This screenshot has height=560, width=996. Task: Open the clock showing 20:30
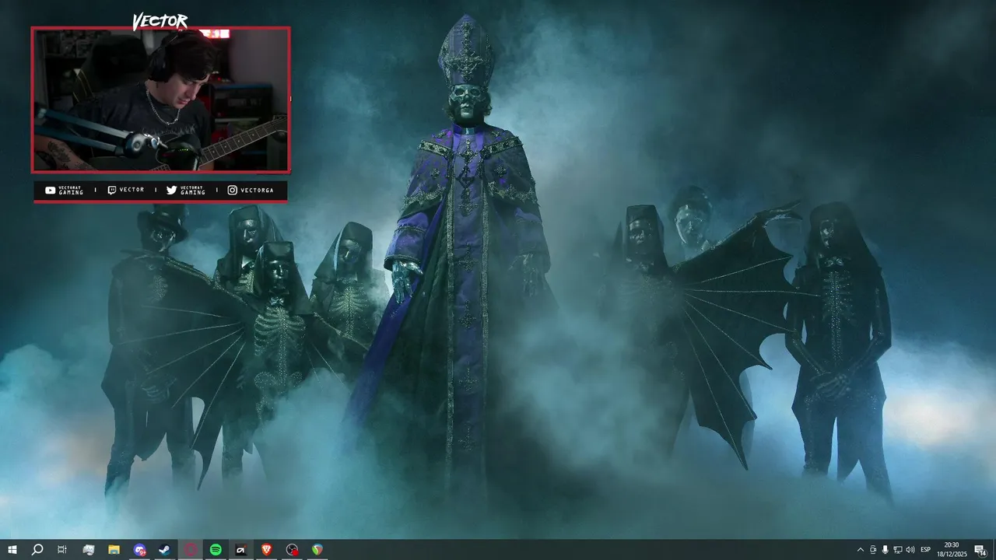[x=952, y=550]
